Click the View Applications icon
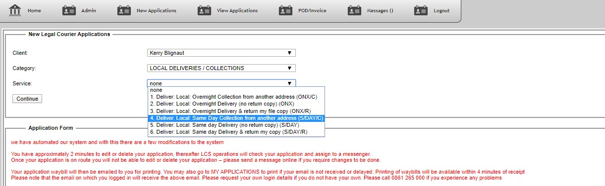This screenshot has height=186, width=605. coord(204,10)
